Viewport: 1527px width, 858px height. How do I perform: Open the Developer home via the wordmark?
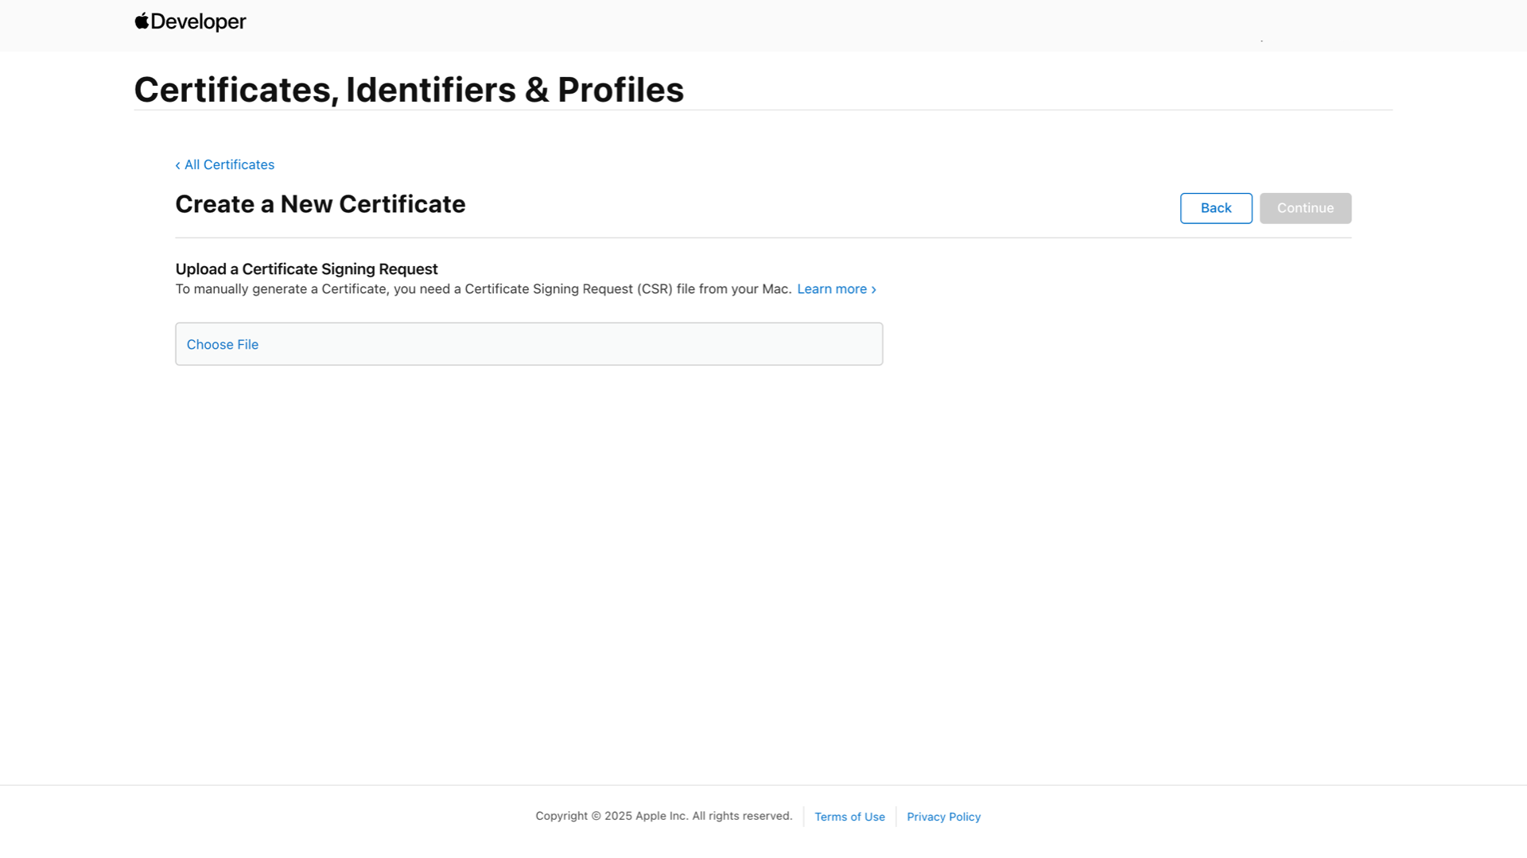[x=197, y=21]
